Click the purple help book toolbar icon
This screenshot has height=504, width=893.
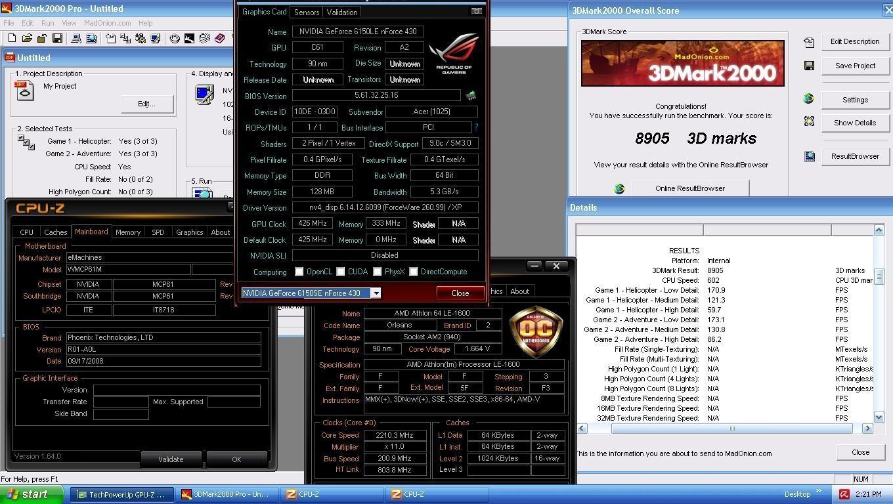(219, 39)
